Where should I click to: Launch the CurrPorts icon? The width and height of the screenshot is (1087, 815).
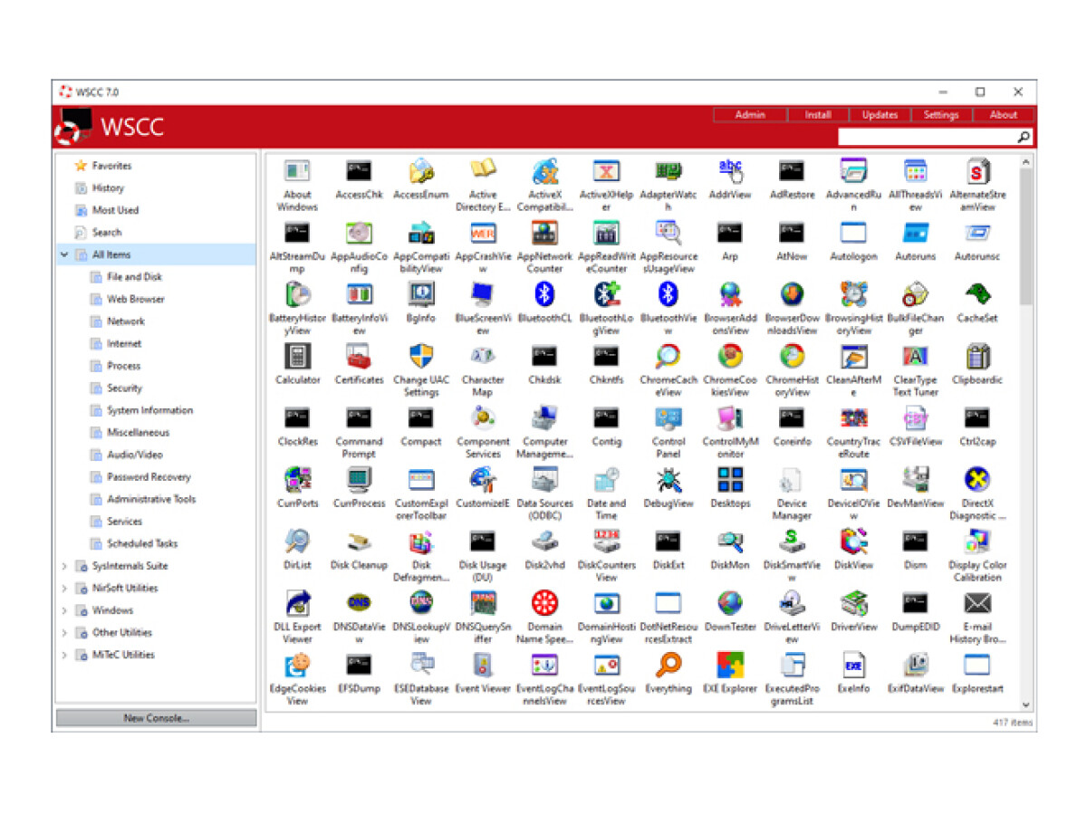pyautogui.click(x=297, y=479)
